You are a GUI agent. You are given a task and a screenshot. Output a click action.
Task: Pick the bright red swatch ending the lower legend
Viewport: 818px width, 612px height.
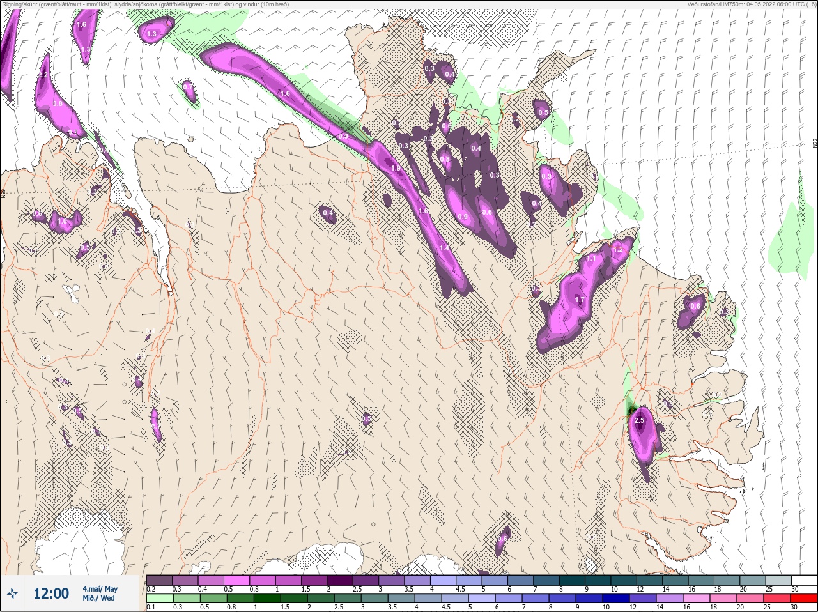[804, 599]
